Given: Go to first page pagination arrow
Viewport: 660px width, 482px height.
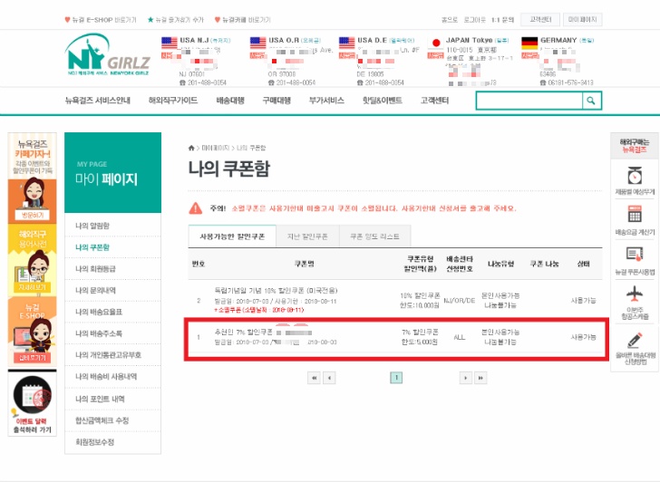Looking at the screenshot, I should click(314, 378).
